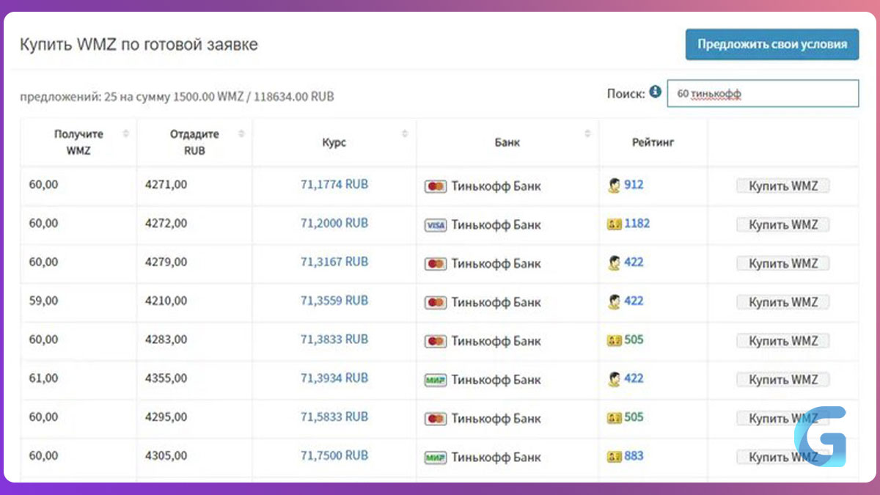Open rate link 71,1774 RUB
Image resolution: width=880 pixels, height=495 pixels.
334,185
